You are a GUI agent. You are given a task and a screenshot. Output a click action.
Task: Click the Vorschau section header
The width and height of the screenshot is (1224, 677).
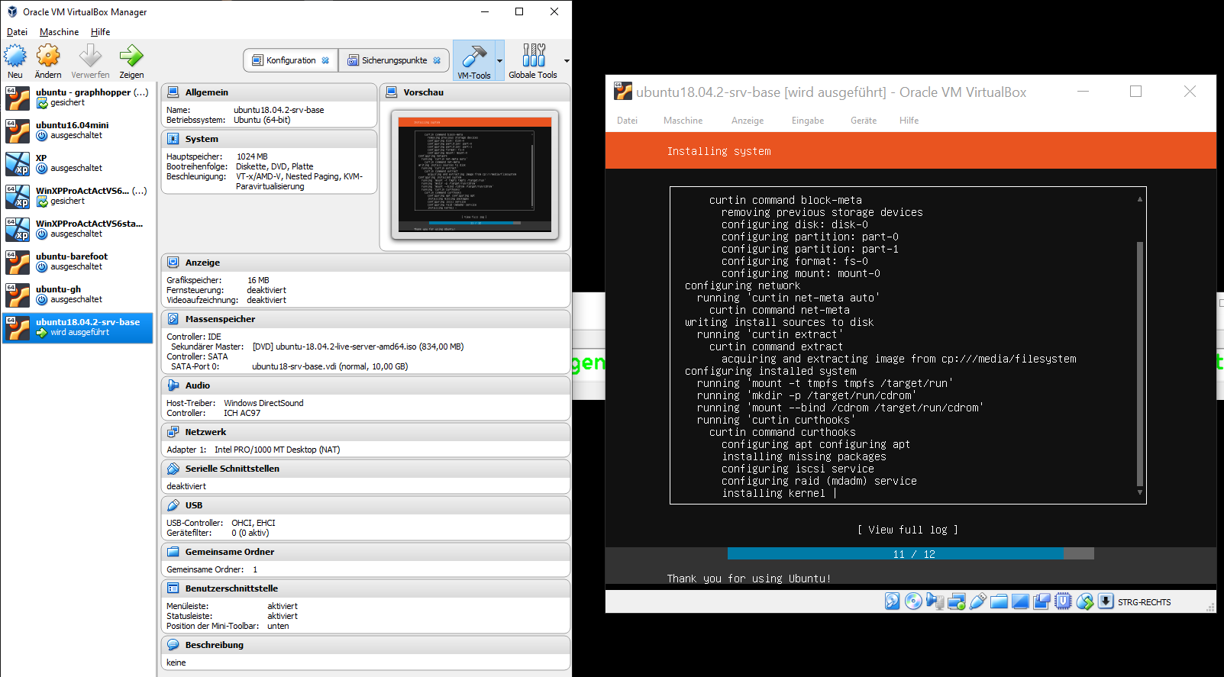point(475,92)
